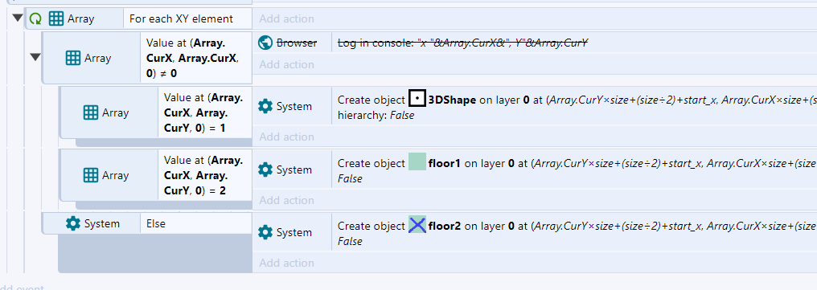
Task: Click the 3DShape object icon in action
Action: coord(417,100)
